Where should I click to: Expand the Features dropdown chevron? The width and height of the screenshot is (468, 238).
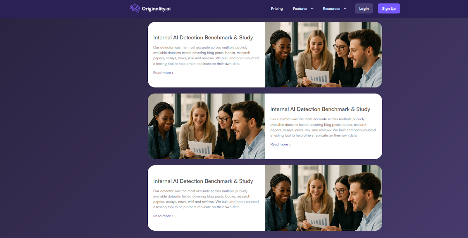(312, 9)
